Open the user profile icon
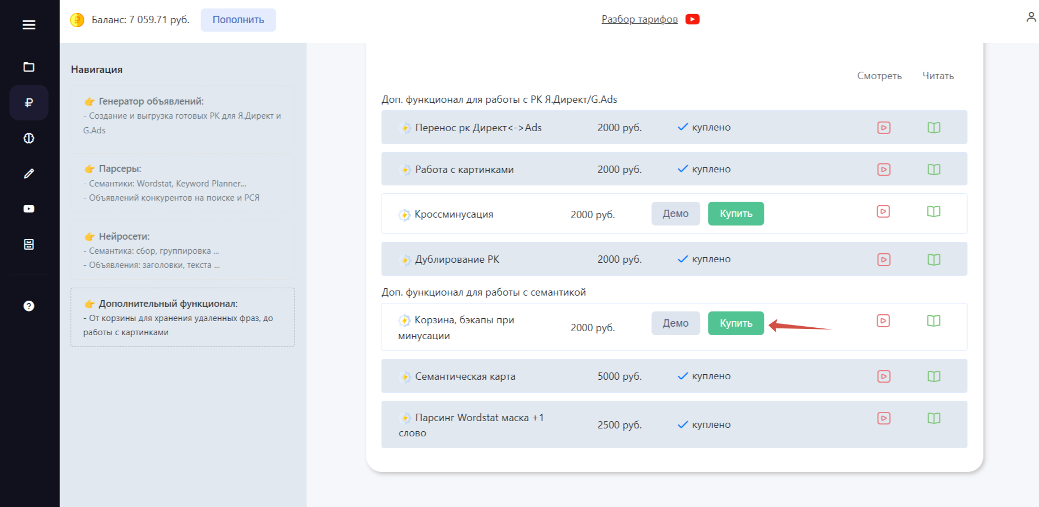The height and width of the screenshot is (507, 1039). [x=1031, y=18]
